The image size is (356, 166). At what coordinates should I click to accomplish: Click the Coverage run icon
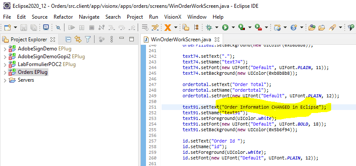241,27
